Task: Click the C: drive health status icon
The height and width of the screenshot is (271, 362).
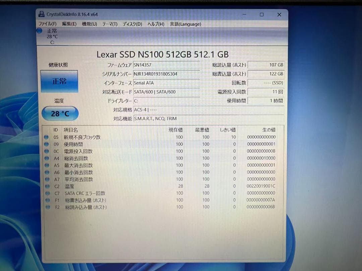Action: coord(39,31)
